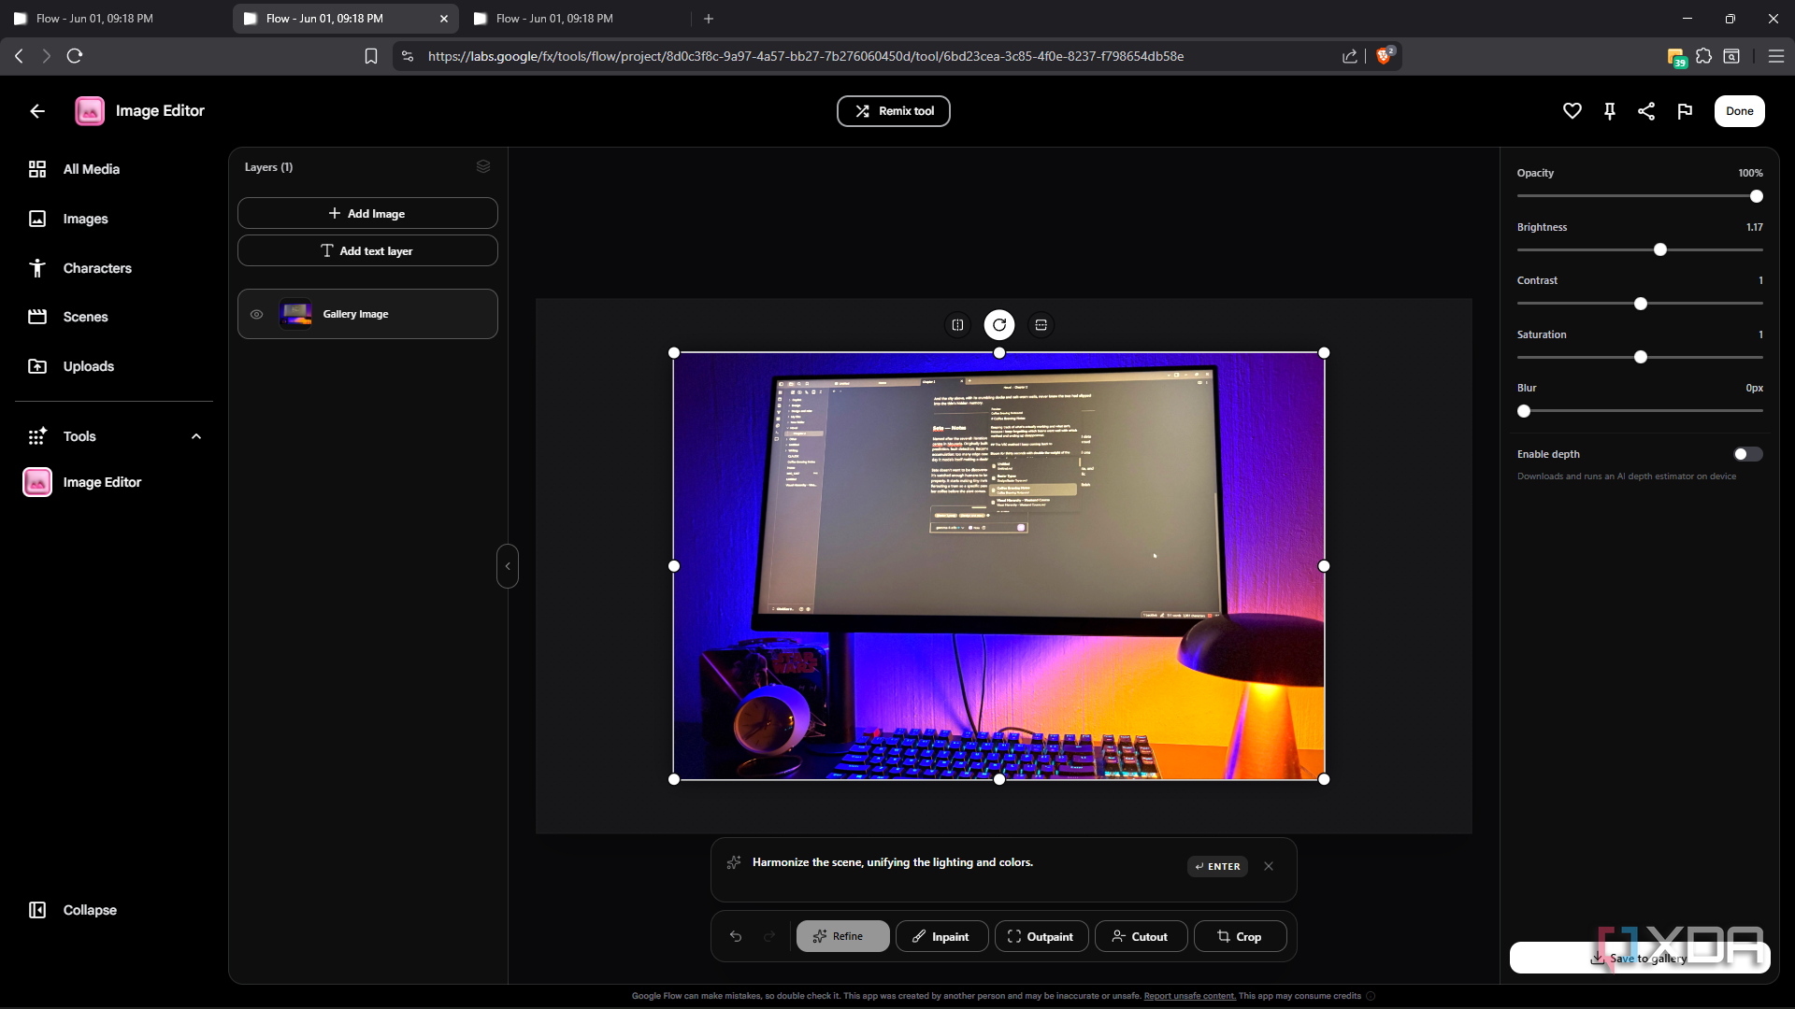
Task: Toggle visibility of Gallery Image layer
Action: click(x=256, y=314)
